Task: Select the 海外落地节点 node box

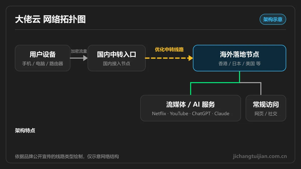Action: point(240,58)
